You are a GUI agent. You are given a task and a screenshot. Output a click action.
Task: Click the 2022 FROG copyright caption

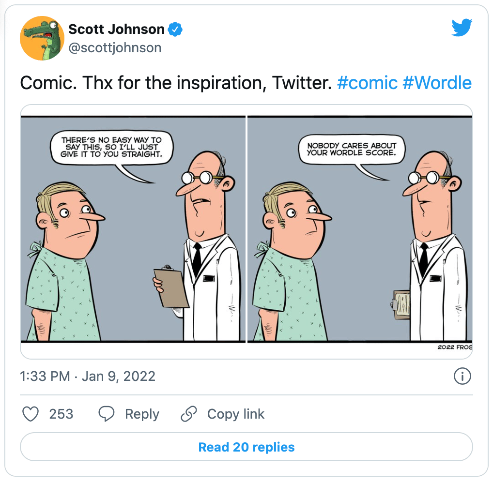point(455,347)
